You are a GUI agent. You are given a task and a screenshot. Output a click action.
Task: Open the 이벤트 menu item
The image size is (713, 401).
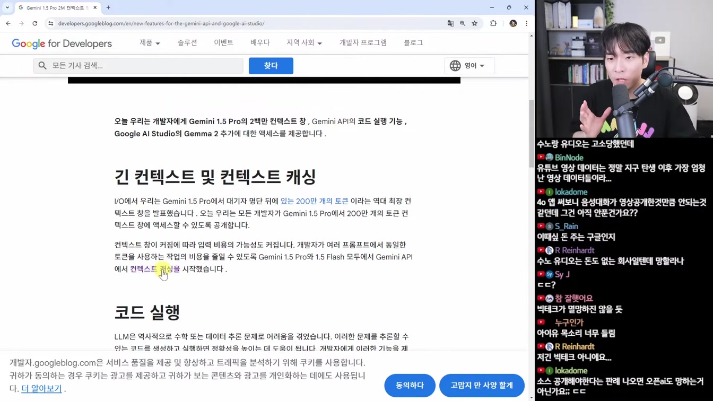coord(224,42)
